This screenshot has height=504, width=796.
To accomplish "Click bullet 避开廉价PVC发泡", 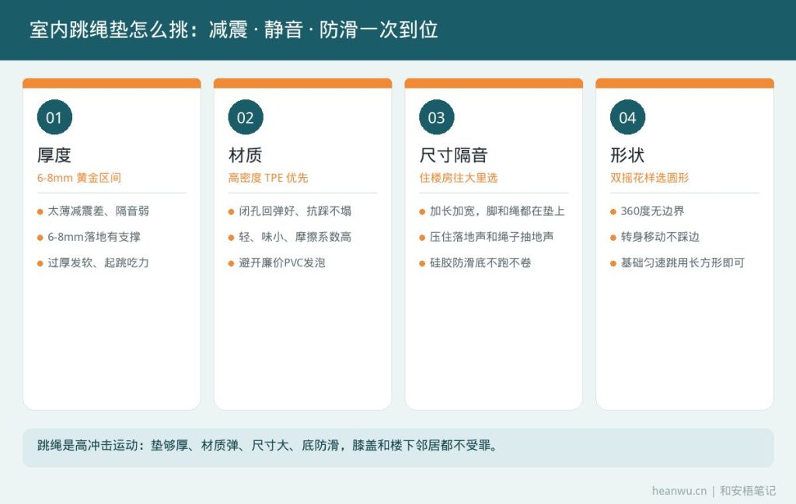I will pos(281,262).
